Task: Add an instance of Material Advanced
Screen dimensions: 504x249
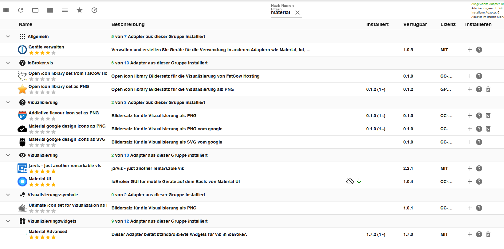Action: [470, 234]
